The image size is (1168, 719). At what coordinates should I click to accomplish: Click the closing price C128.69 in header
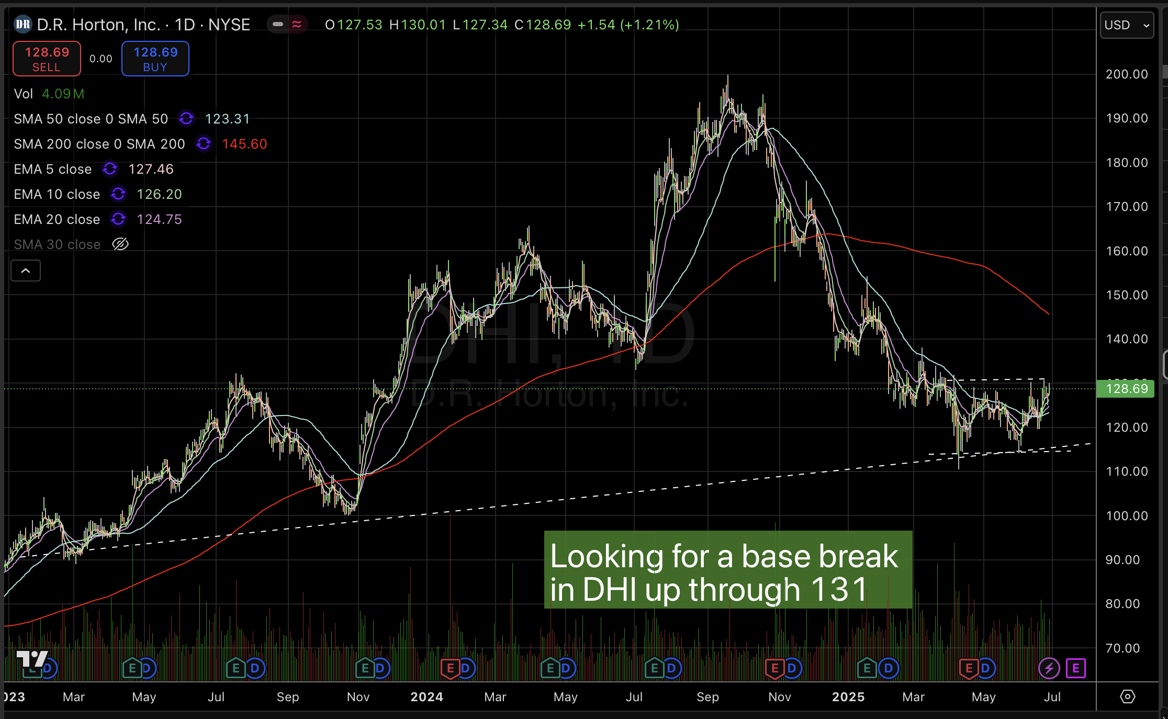(x=543, y=25)
